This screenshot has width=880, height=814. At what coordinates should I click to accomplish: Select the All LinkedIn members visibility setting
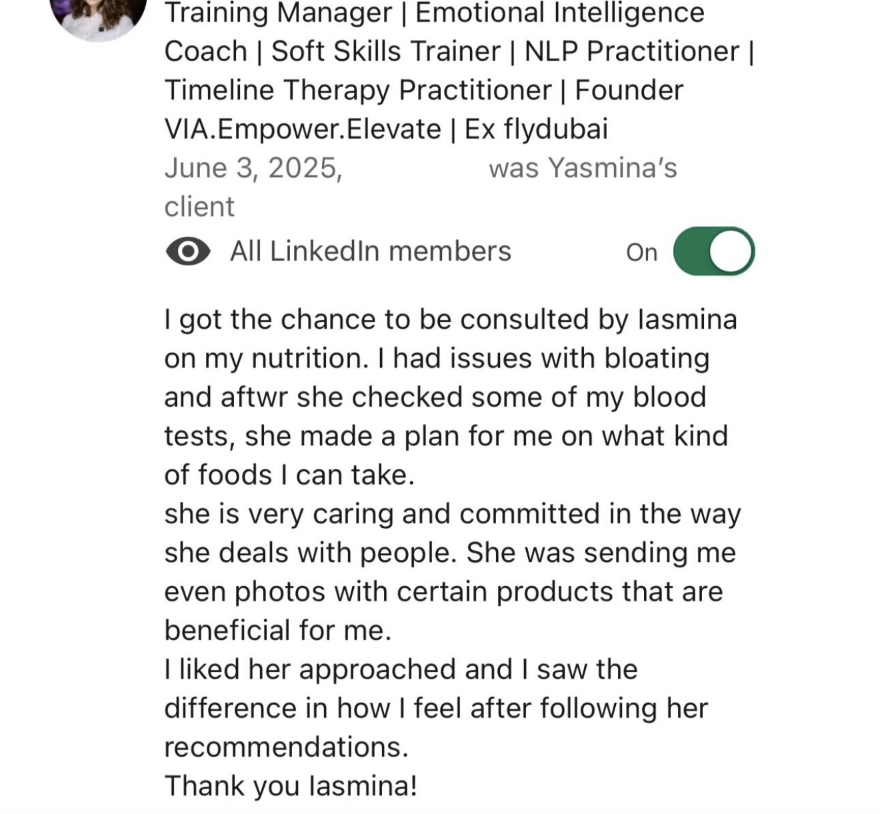(x=371, y=251)
